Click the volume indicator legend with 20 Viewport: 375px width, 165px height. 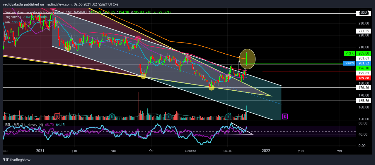tap(13, 17)
